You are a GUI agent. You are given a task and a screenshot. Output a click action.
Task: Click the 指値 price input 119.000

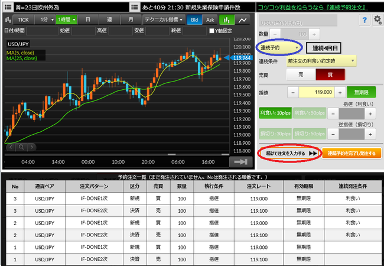[x=317, y=92]
